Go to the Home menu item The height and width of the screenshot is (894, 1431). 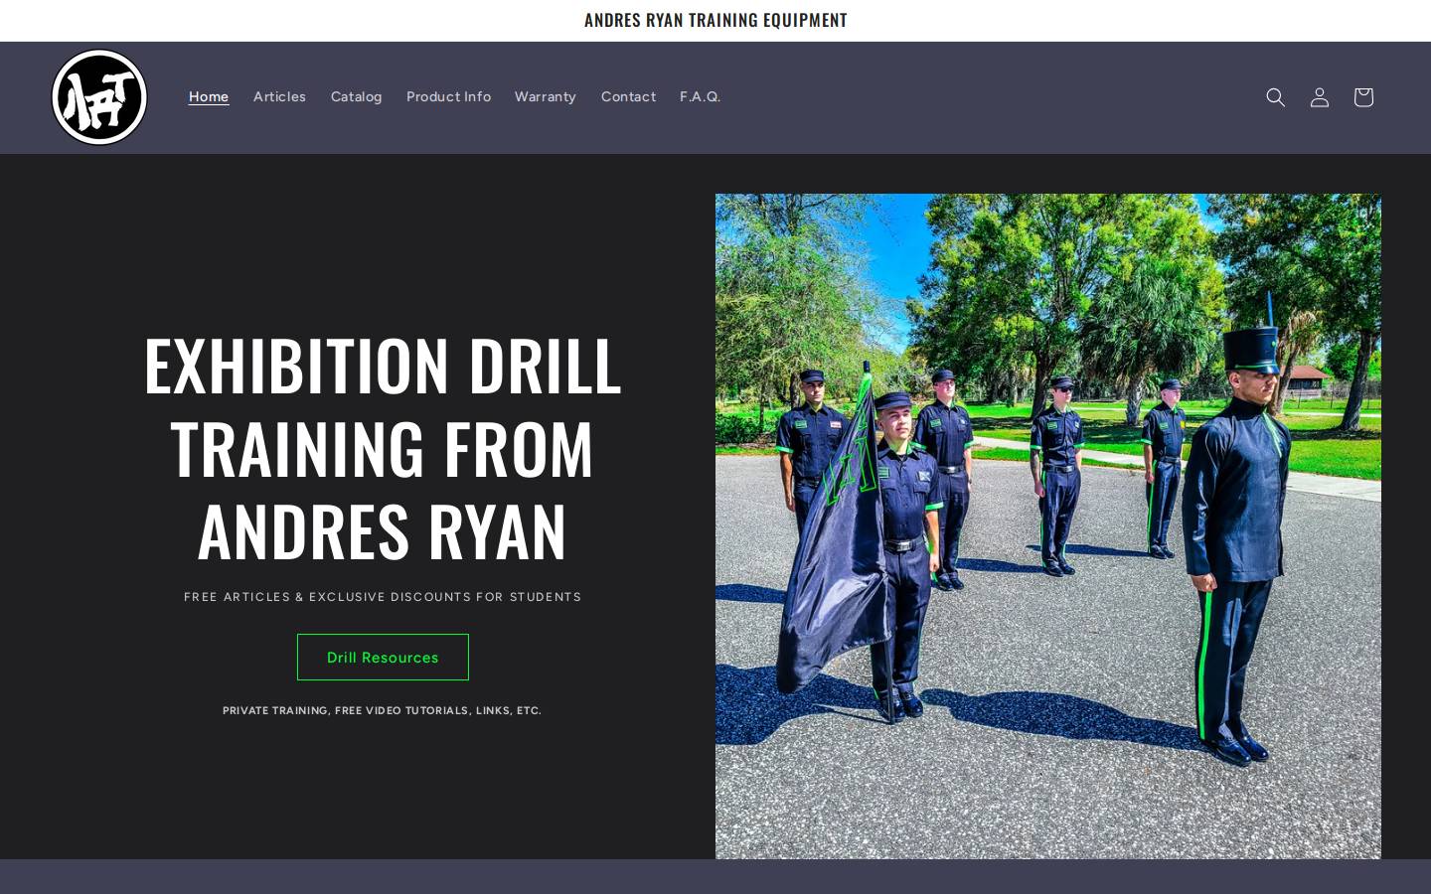(209, 96)
